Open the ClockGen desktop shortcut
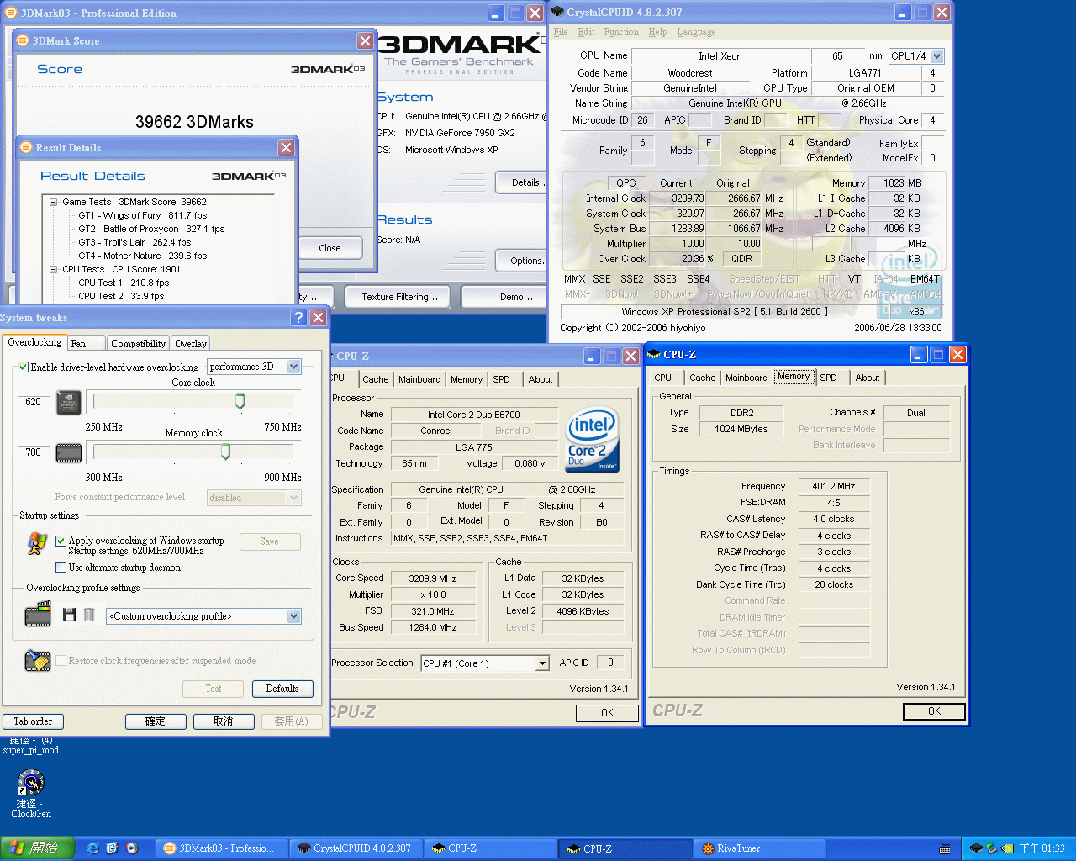 (x=31, y=784)
